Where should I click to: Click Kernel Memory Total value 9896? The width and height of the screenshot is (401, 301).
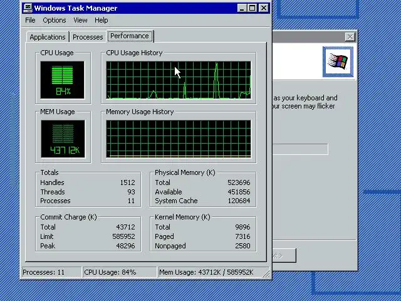[242, 227]
